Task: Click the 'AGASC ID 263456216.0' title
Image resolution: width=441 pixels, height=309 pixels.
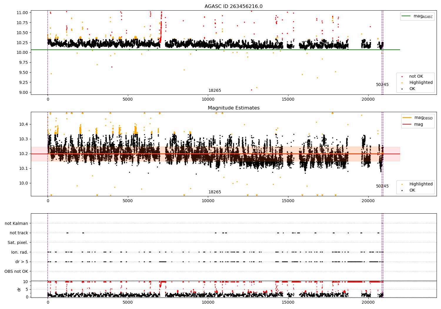Action: click(x=234, y=6)
